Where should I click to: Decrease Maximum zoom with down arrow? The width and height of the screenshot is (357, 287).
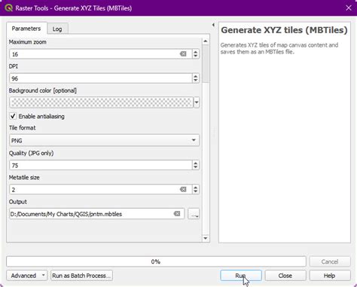(x=196, y=56)
